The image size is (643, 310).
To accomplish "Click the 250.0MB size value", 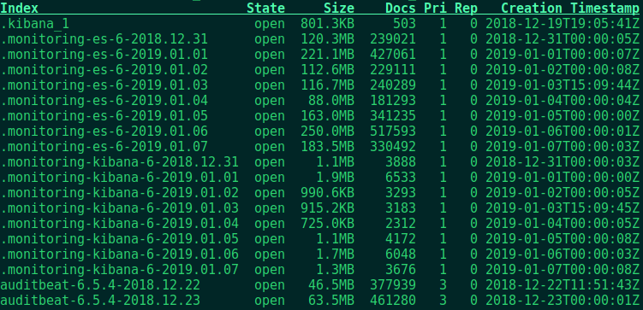I will click(x=327, y=132).
